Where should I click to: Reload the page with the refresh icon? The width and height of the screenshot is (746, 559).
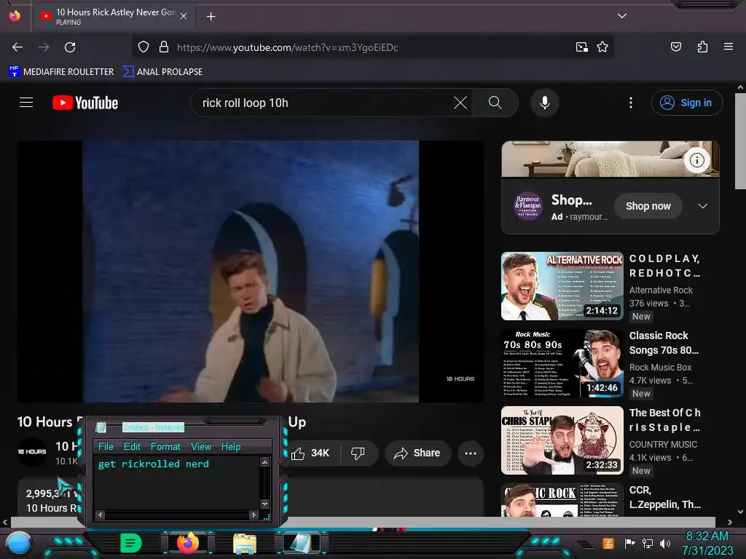(x=70, y=47)
